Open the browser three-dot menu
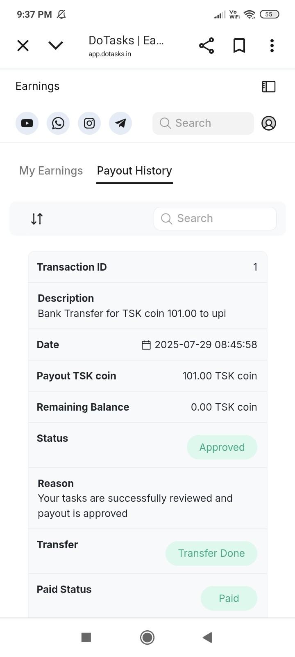Viewport: 295px width, 657px height. click(272, 46)
